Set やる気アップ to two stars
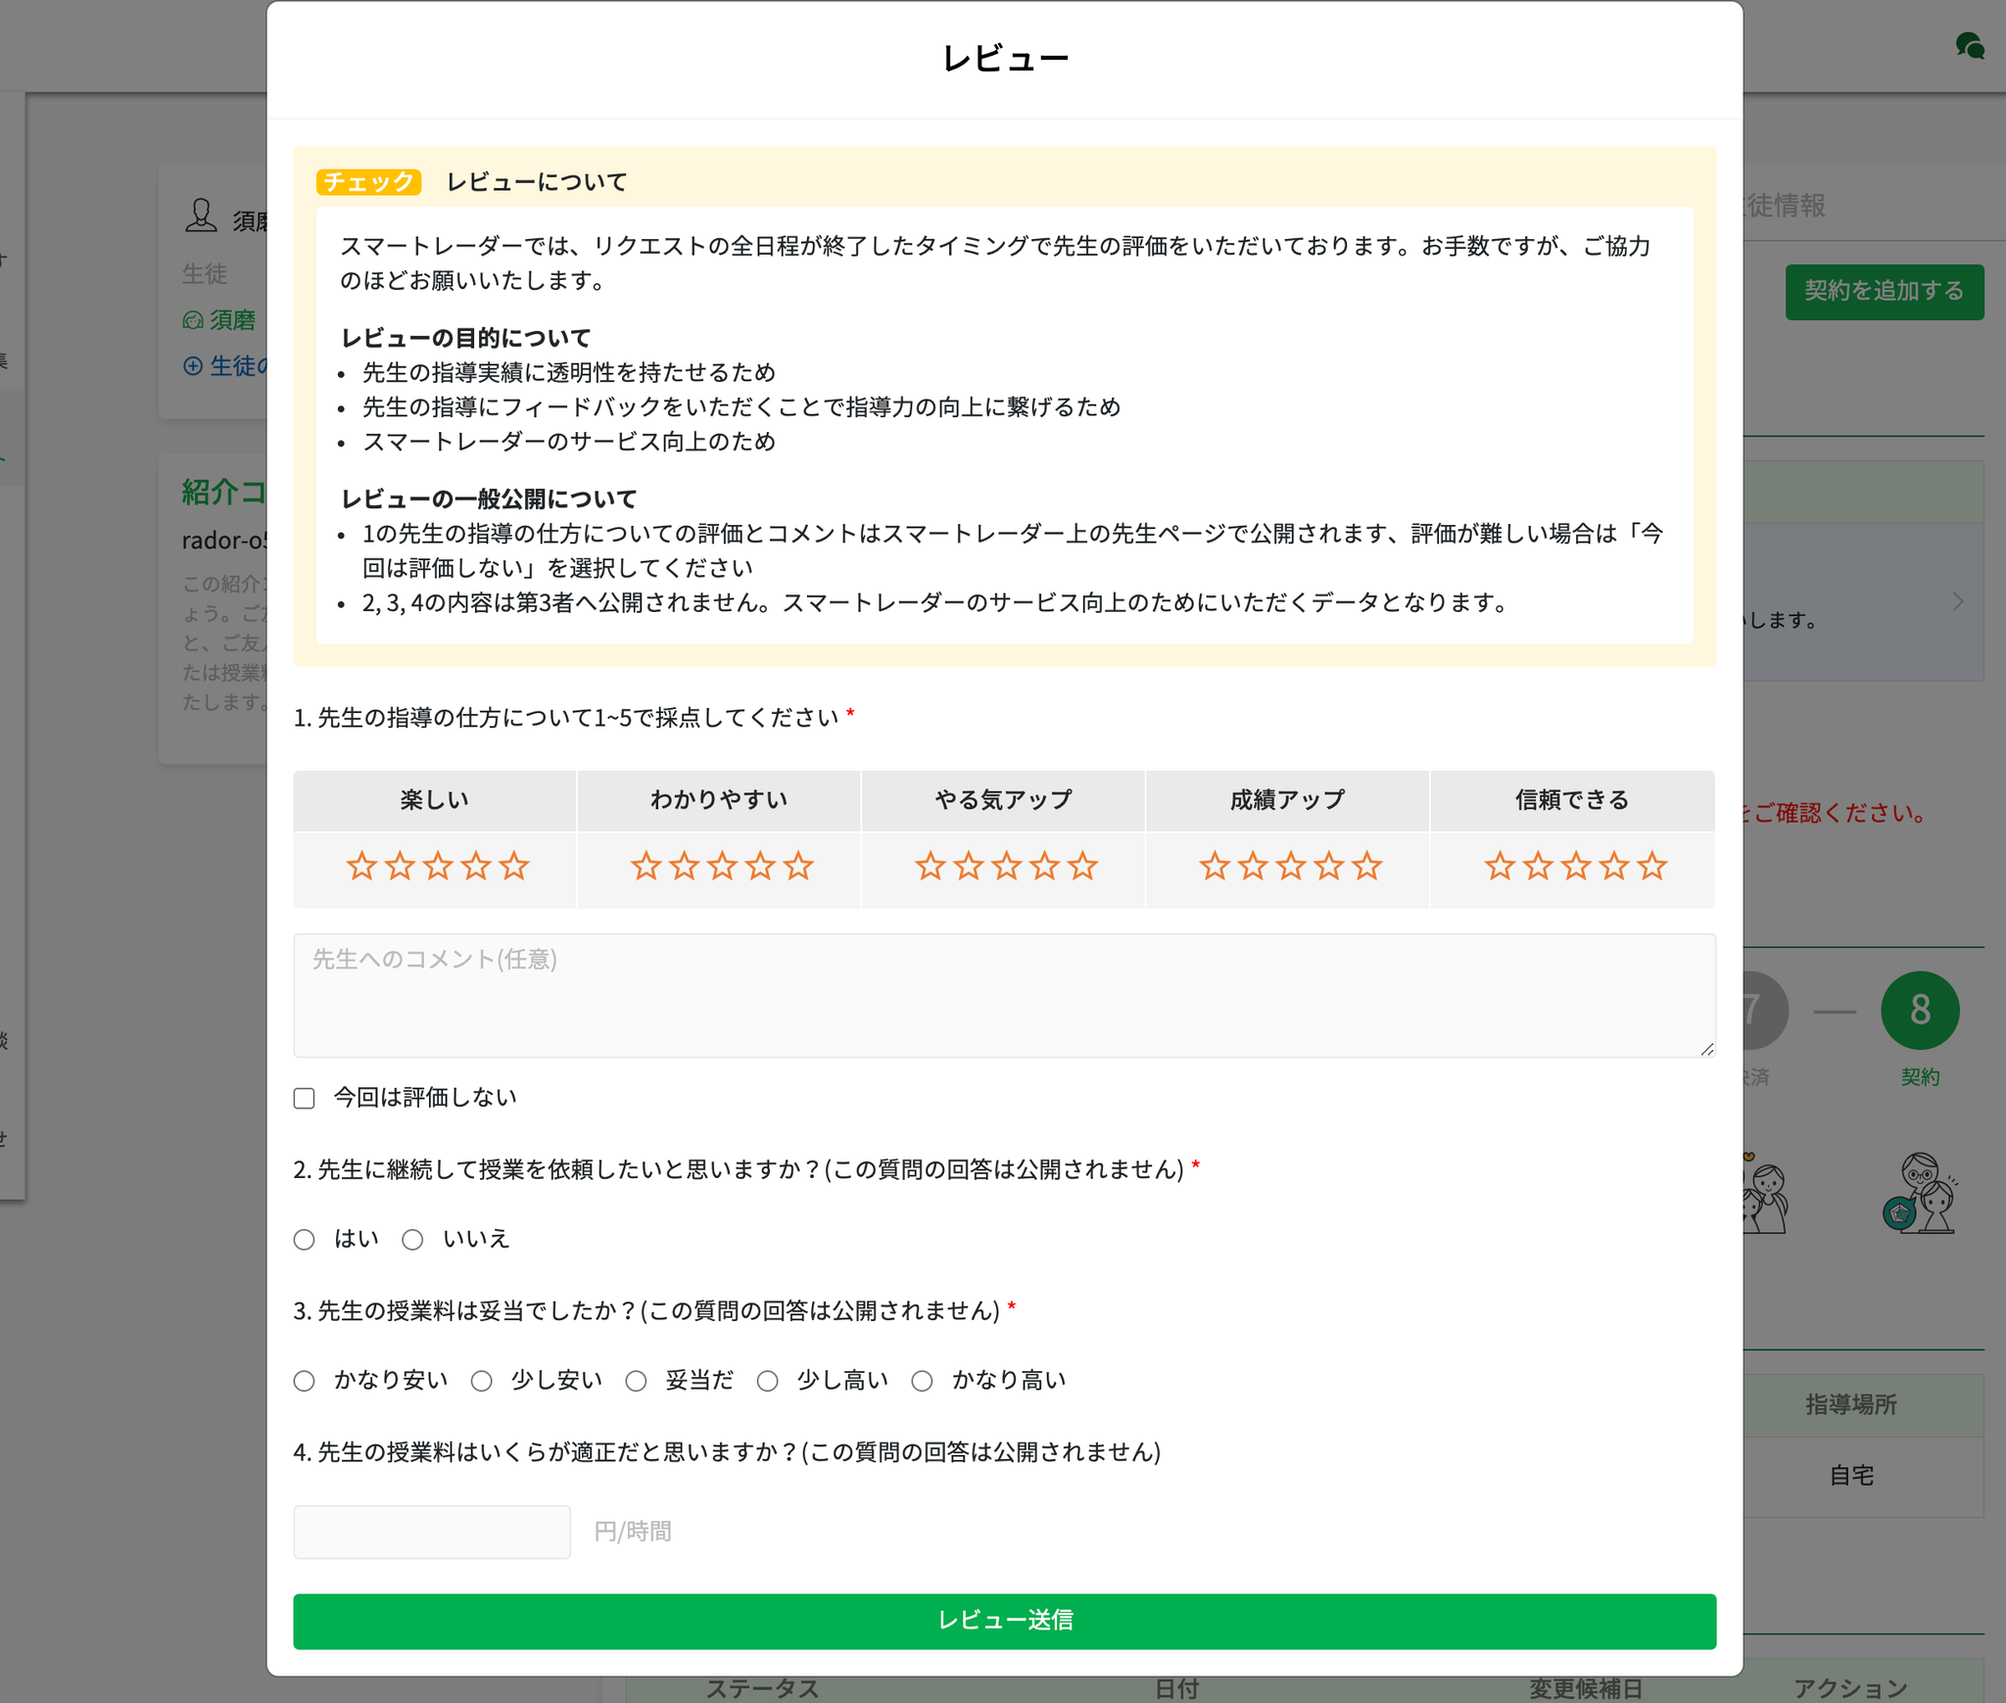 969,866
